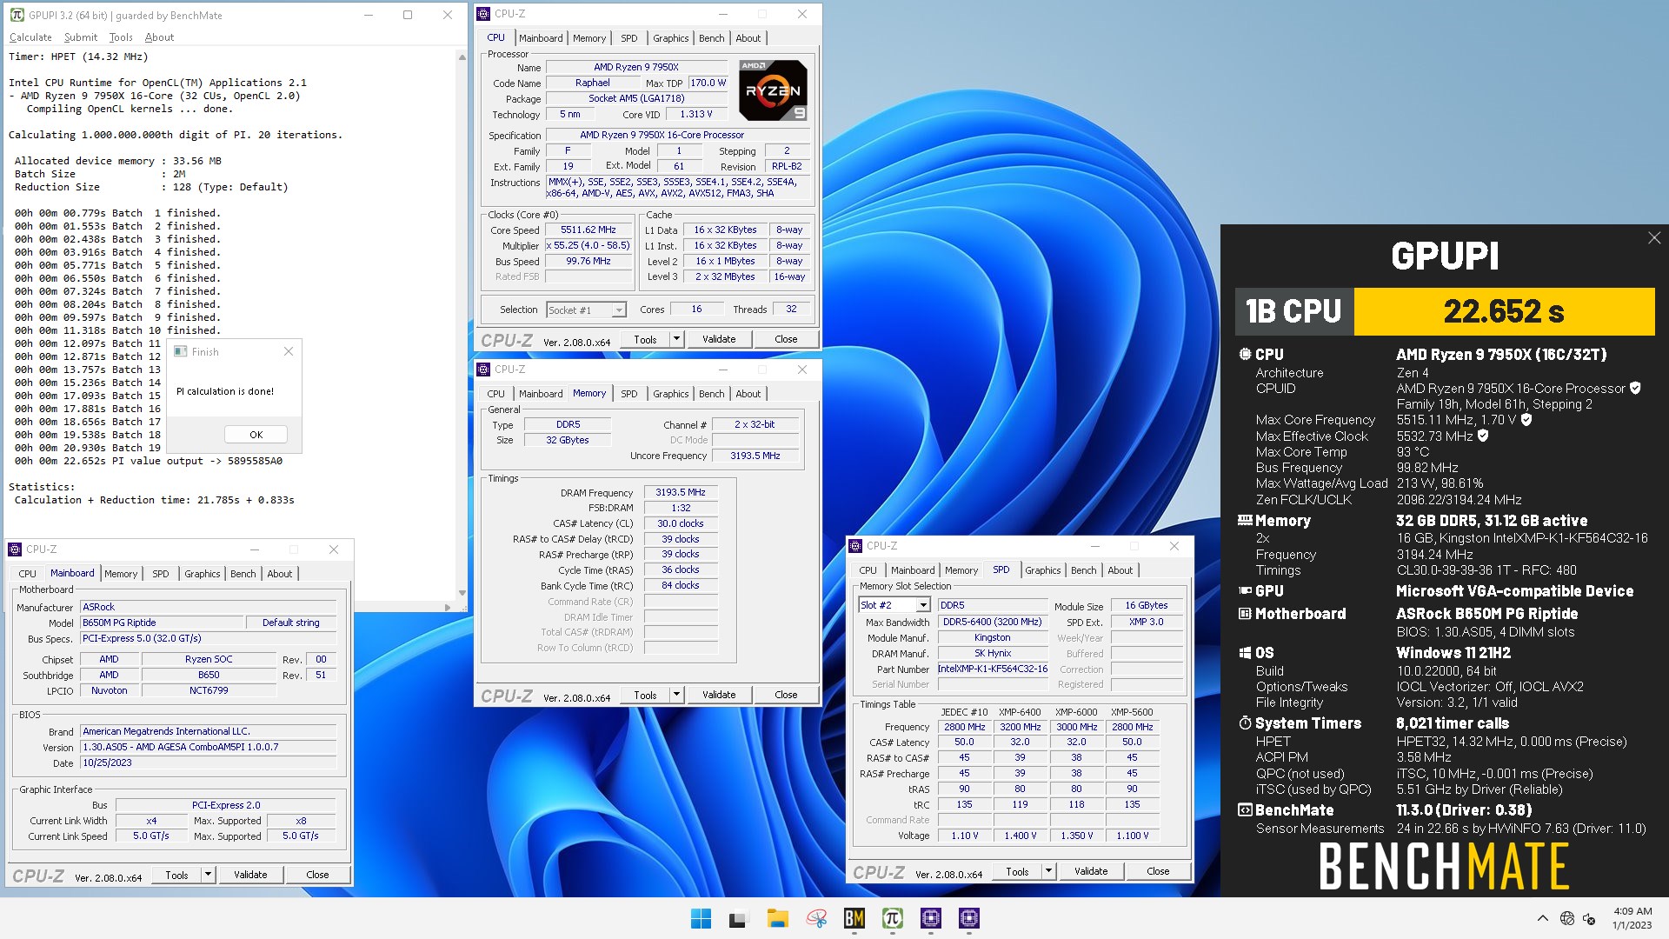Open the Tools dropdown arrow in CPU-Z Mainboard window
The width and height of the screenshot is (1669, 939).
coord(208,875)
